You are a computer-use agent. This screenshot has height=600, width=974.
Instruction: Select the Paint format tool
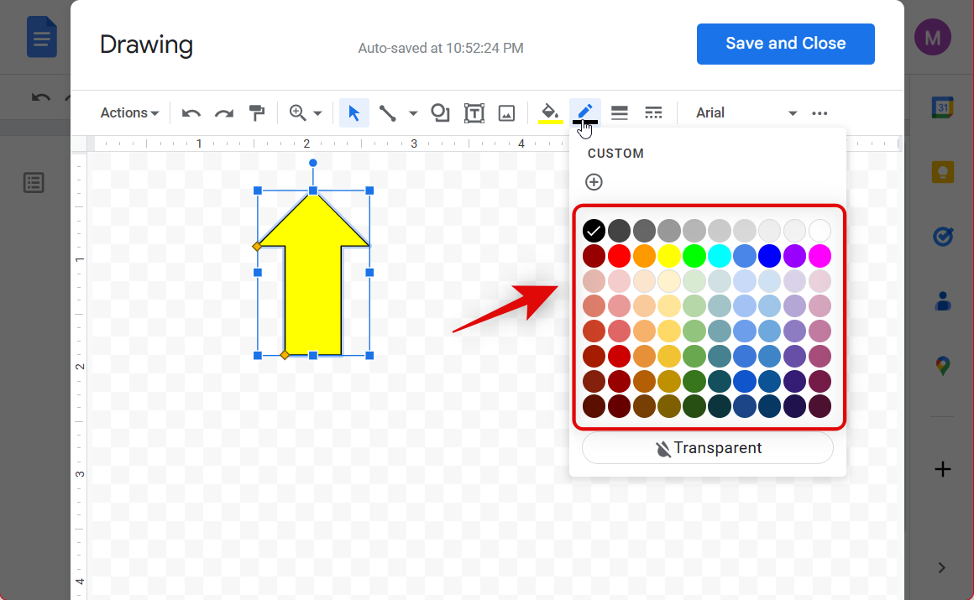(257, 112)
